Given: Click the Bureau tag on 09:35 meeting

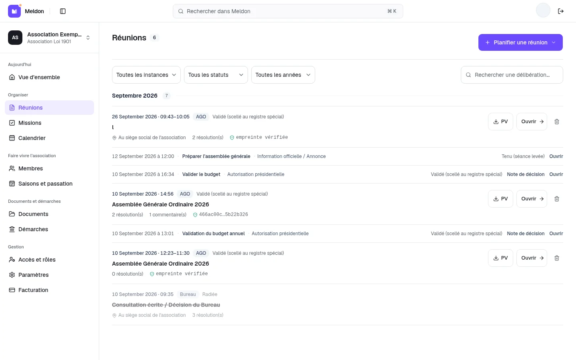Looking at the screenshot, I should point(188,294).
